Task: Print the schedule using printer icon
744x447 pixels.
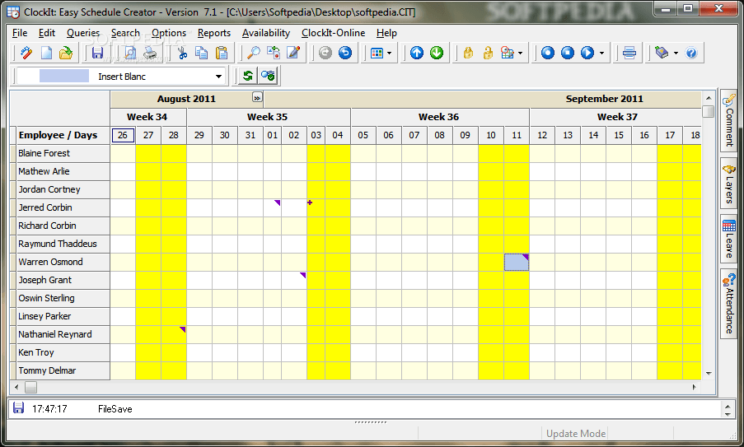Action: point(150,53)
